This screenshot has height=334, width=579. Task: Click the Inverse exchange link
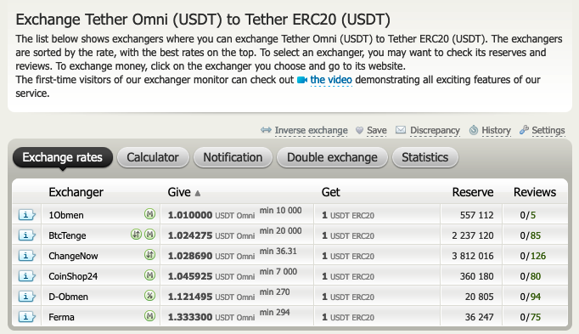pyautogui.click(x=312, y=130)
